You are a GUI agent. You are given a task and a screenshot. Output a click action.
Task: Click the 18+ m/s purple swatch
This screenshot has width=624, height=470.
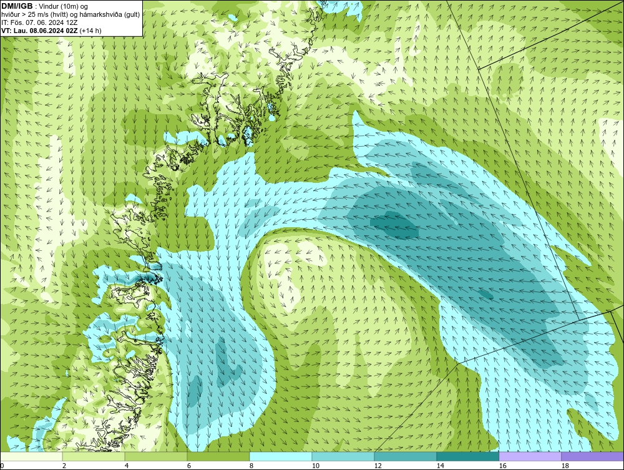point(593,456)
